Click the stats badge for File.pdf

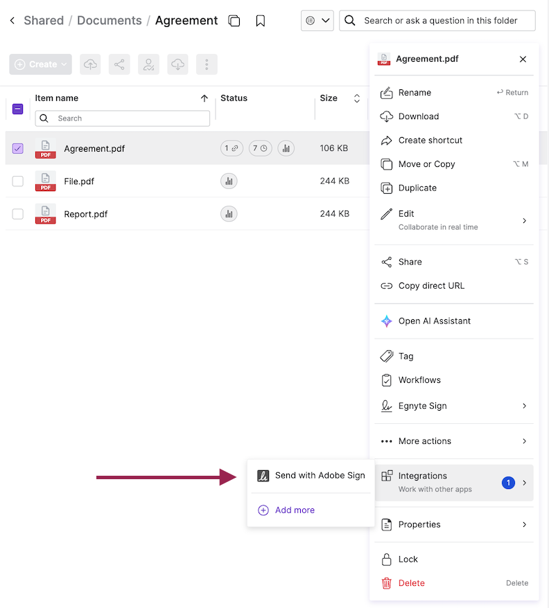(x=229, y=181)
